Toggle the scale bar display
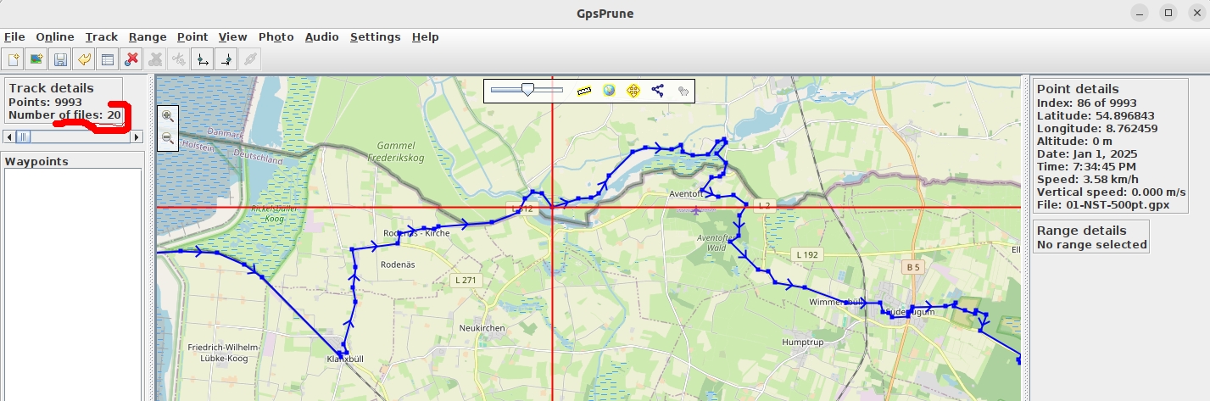 click(x=583, y=91)
